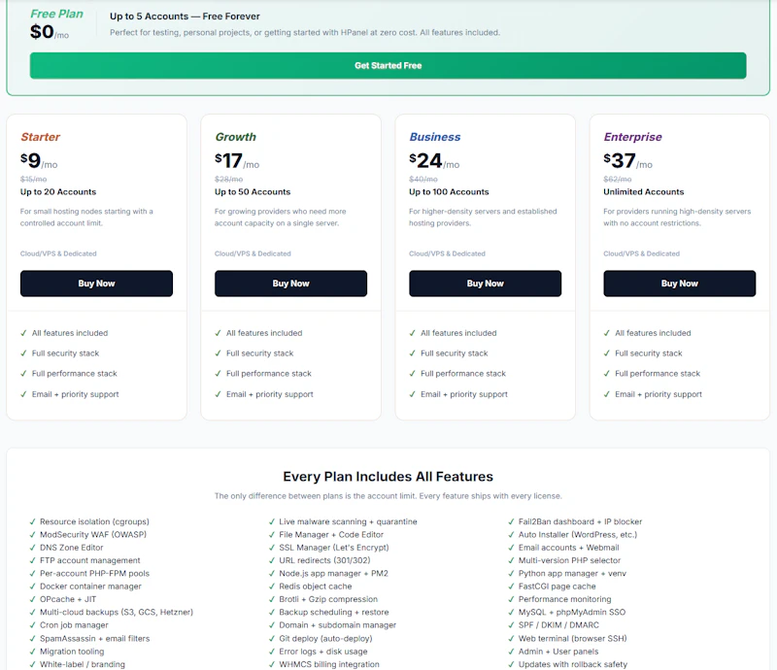Click checkmark beside SSL Manager (Let's Encrypt)
Image resolution: width=777 pixels, height=670 pixels.
272,547
